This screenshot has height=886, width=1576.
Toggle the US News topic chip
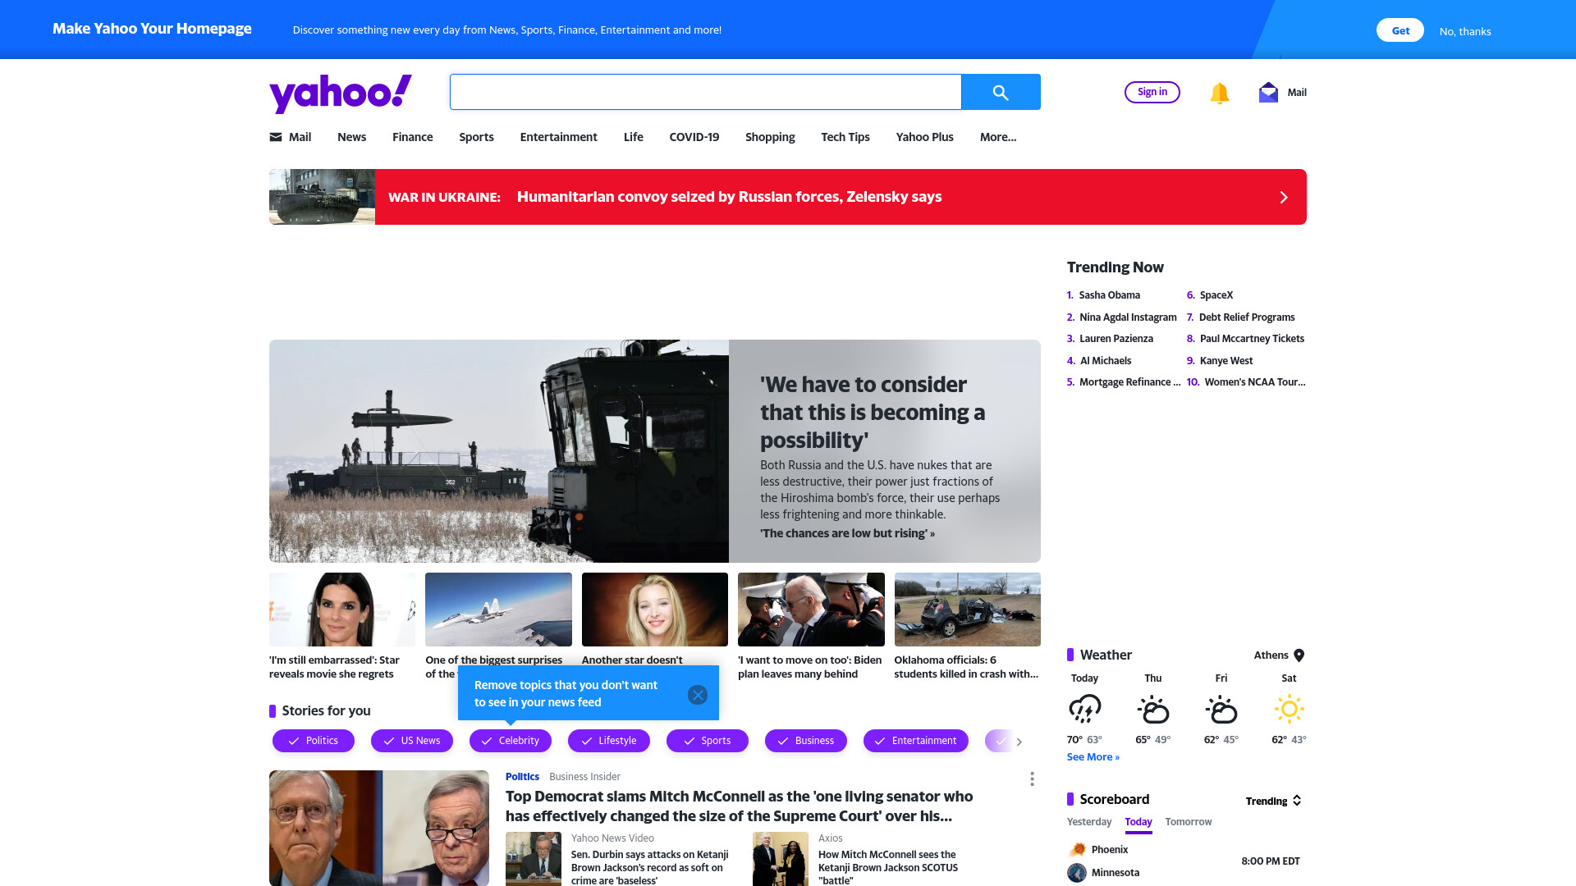(412, 741)
